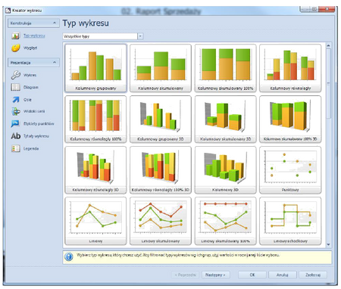This screenshot has height=289, width=341.
Task: Click the Kreator wykresu title bar icon
Action: [8, 10]
